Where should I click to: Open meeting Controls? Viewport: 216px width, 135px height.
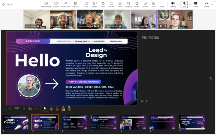click(x=128, y=4)
